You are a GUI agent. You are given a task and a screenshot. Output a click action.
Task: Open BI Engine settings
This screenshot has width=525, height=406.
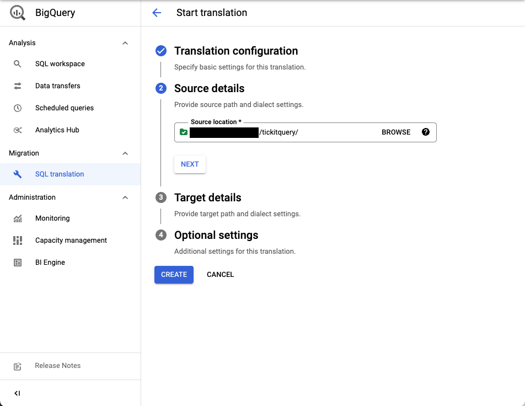tap(50, 262)
